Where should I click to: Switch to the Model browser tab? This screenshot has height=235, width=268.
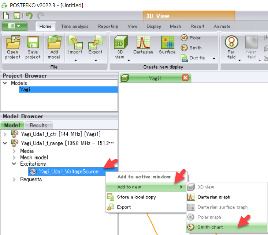[12, 125]
